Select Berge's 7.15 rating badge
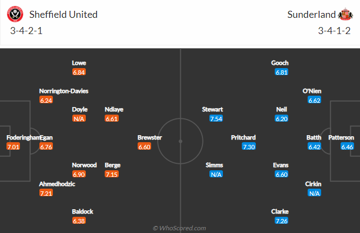Image resolution: width=360 pixels, height=233 pixels. (x=112, y=175)
